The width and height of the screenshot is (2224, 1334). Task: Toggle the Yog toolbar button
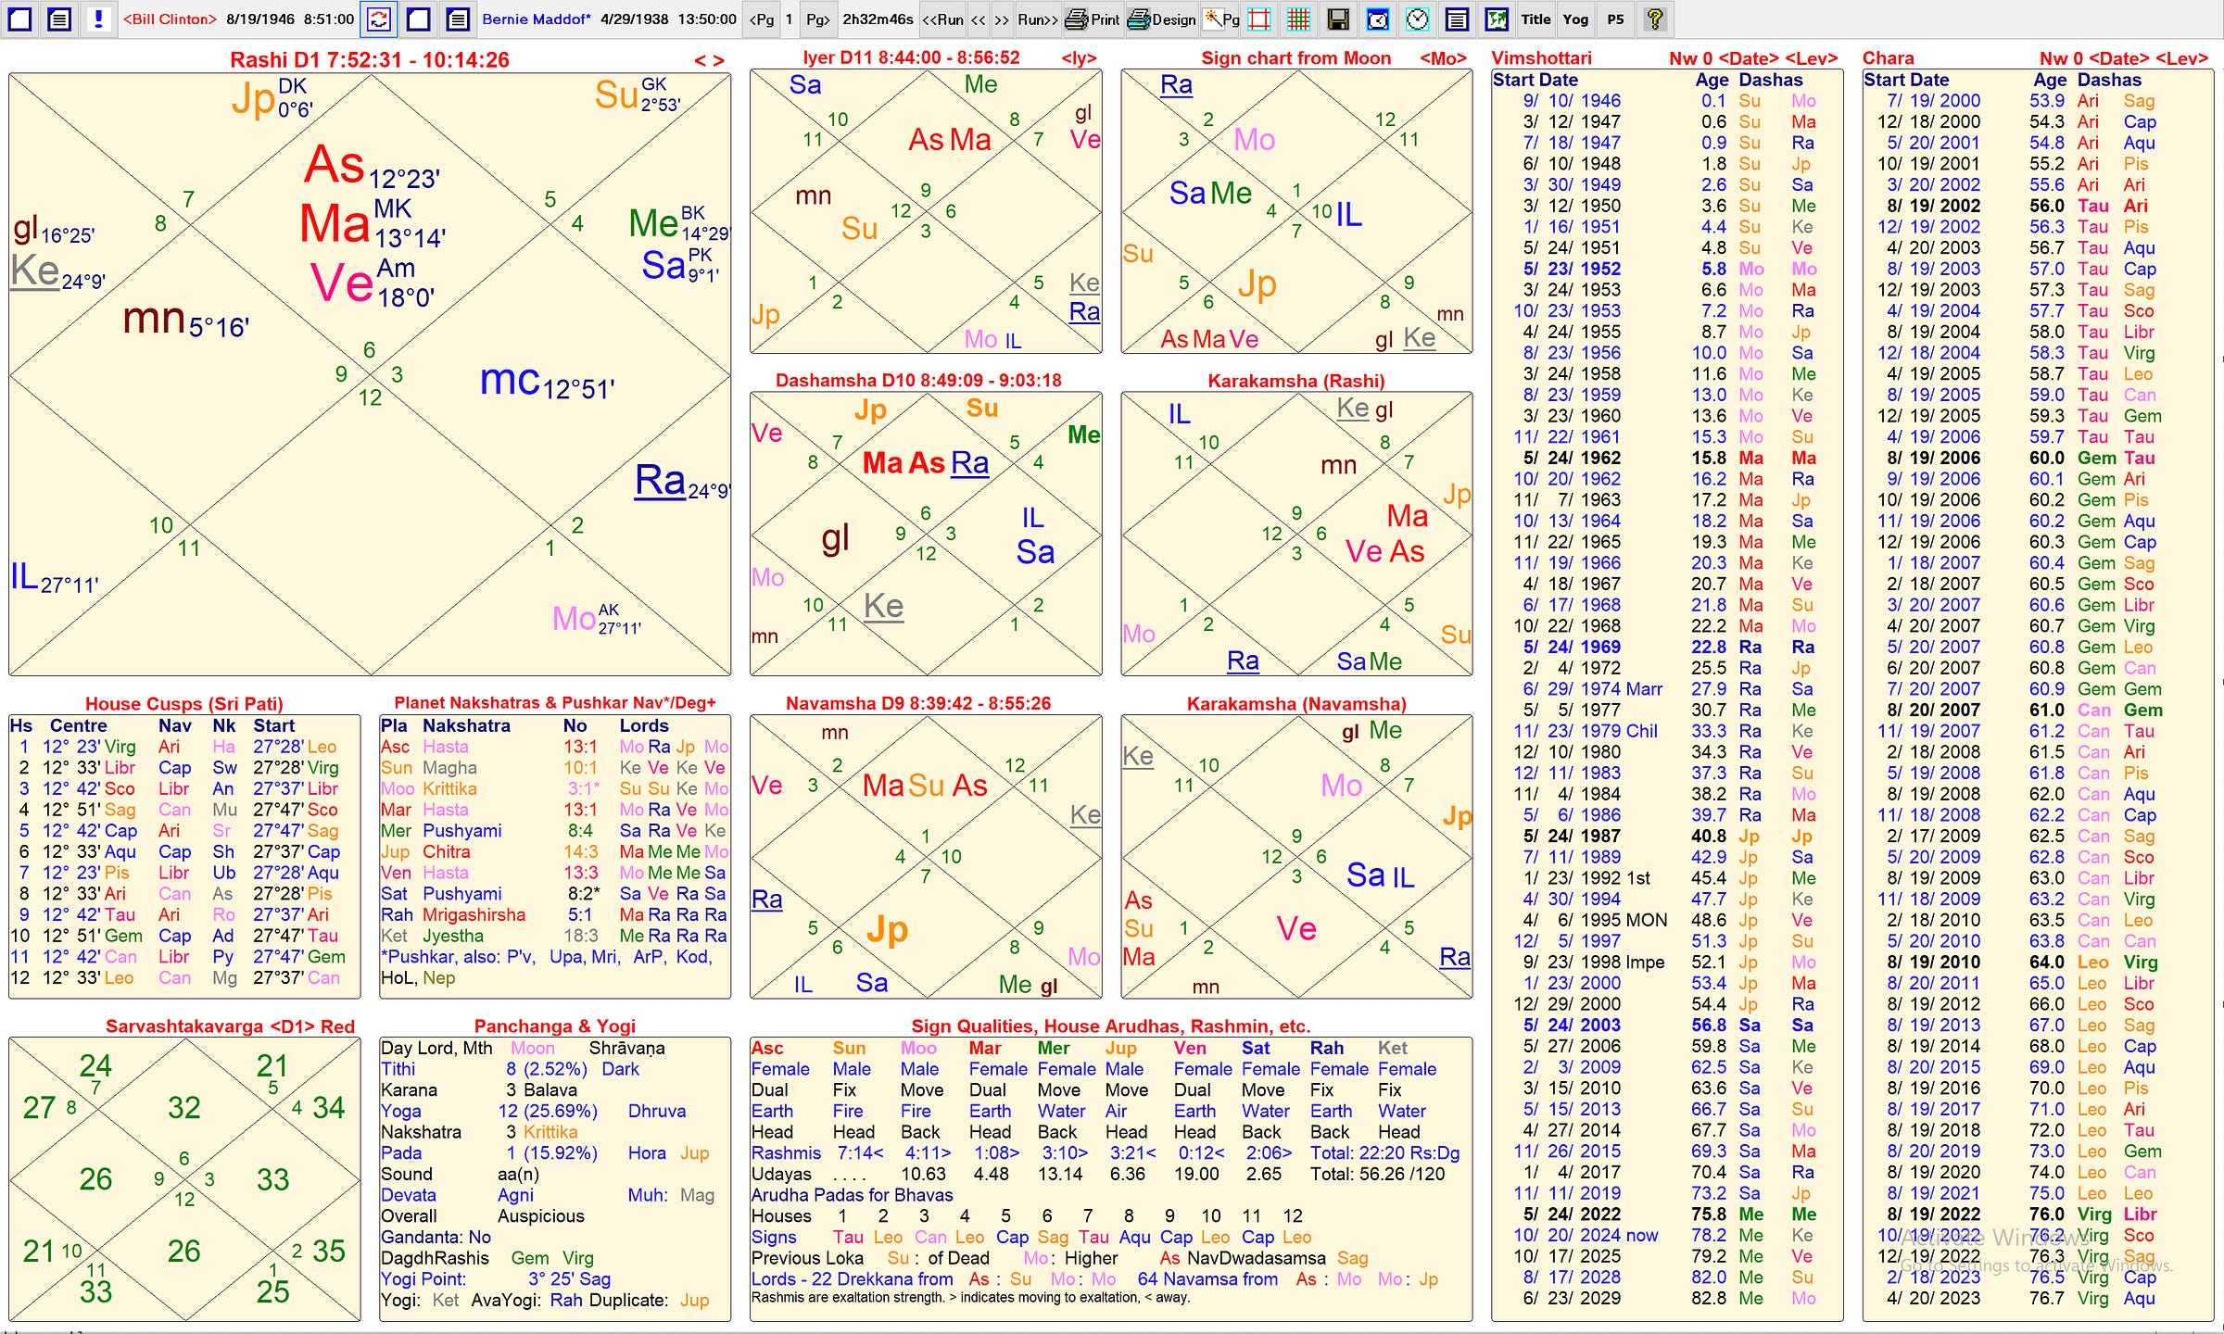1575,19
